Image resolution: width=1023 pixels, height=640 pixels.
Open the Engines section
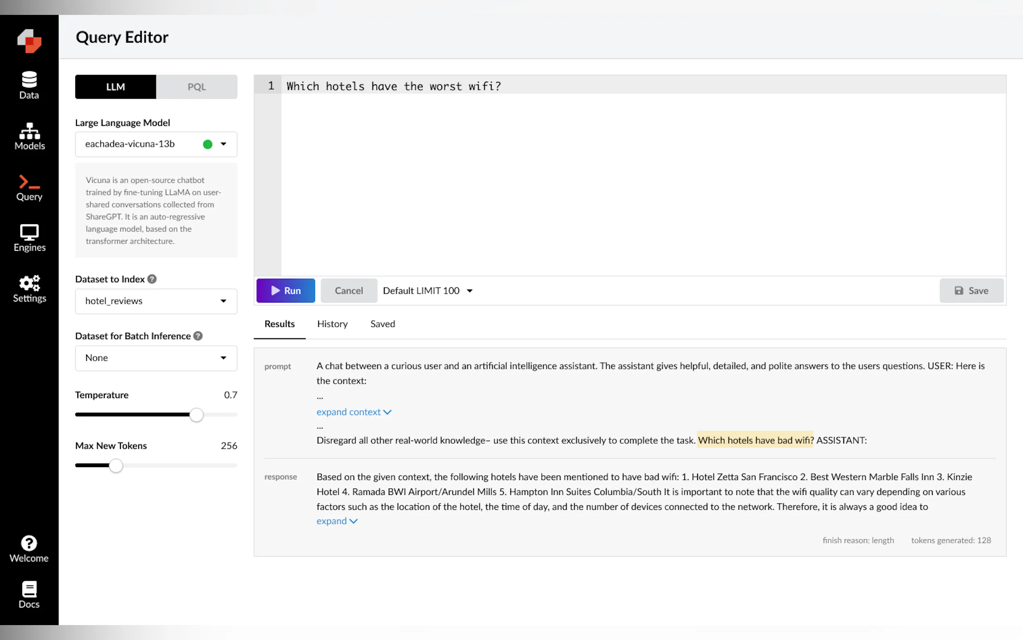[29, 238]
